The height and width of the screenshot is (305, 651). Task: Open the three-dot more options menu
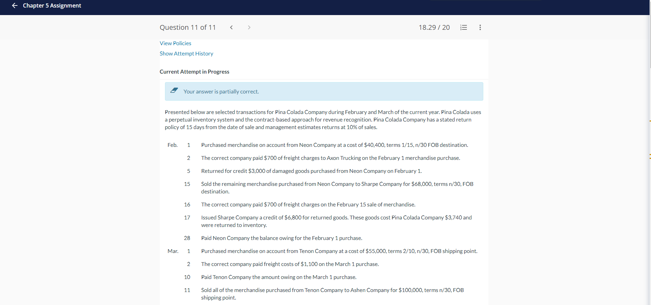coord(480,27)
